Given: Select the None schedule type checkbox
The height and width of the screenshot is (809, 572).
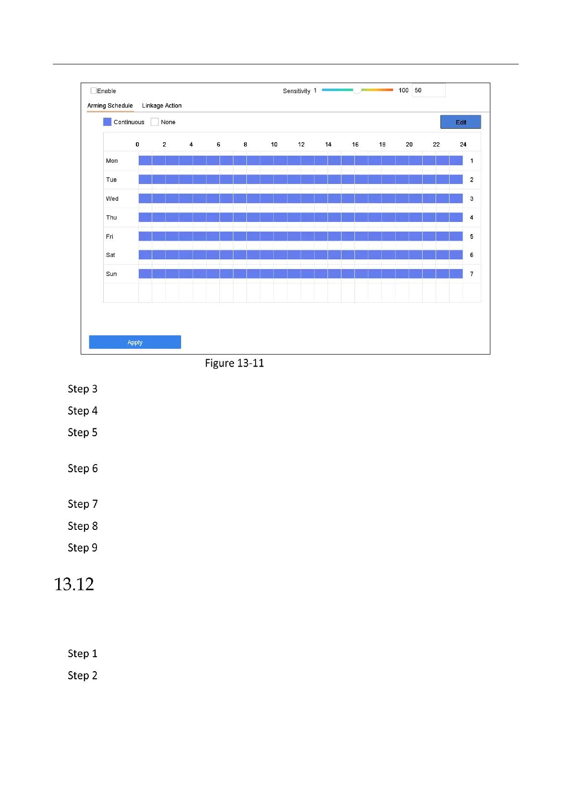Looking at the screenshot, I should click(x=155, y=122).
